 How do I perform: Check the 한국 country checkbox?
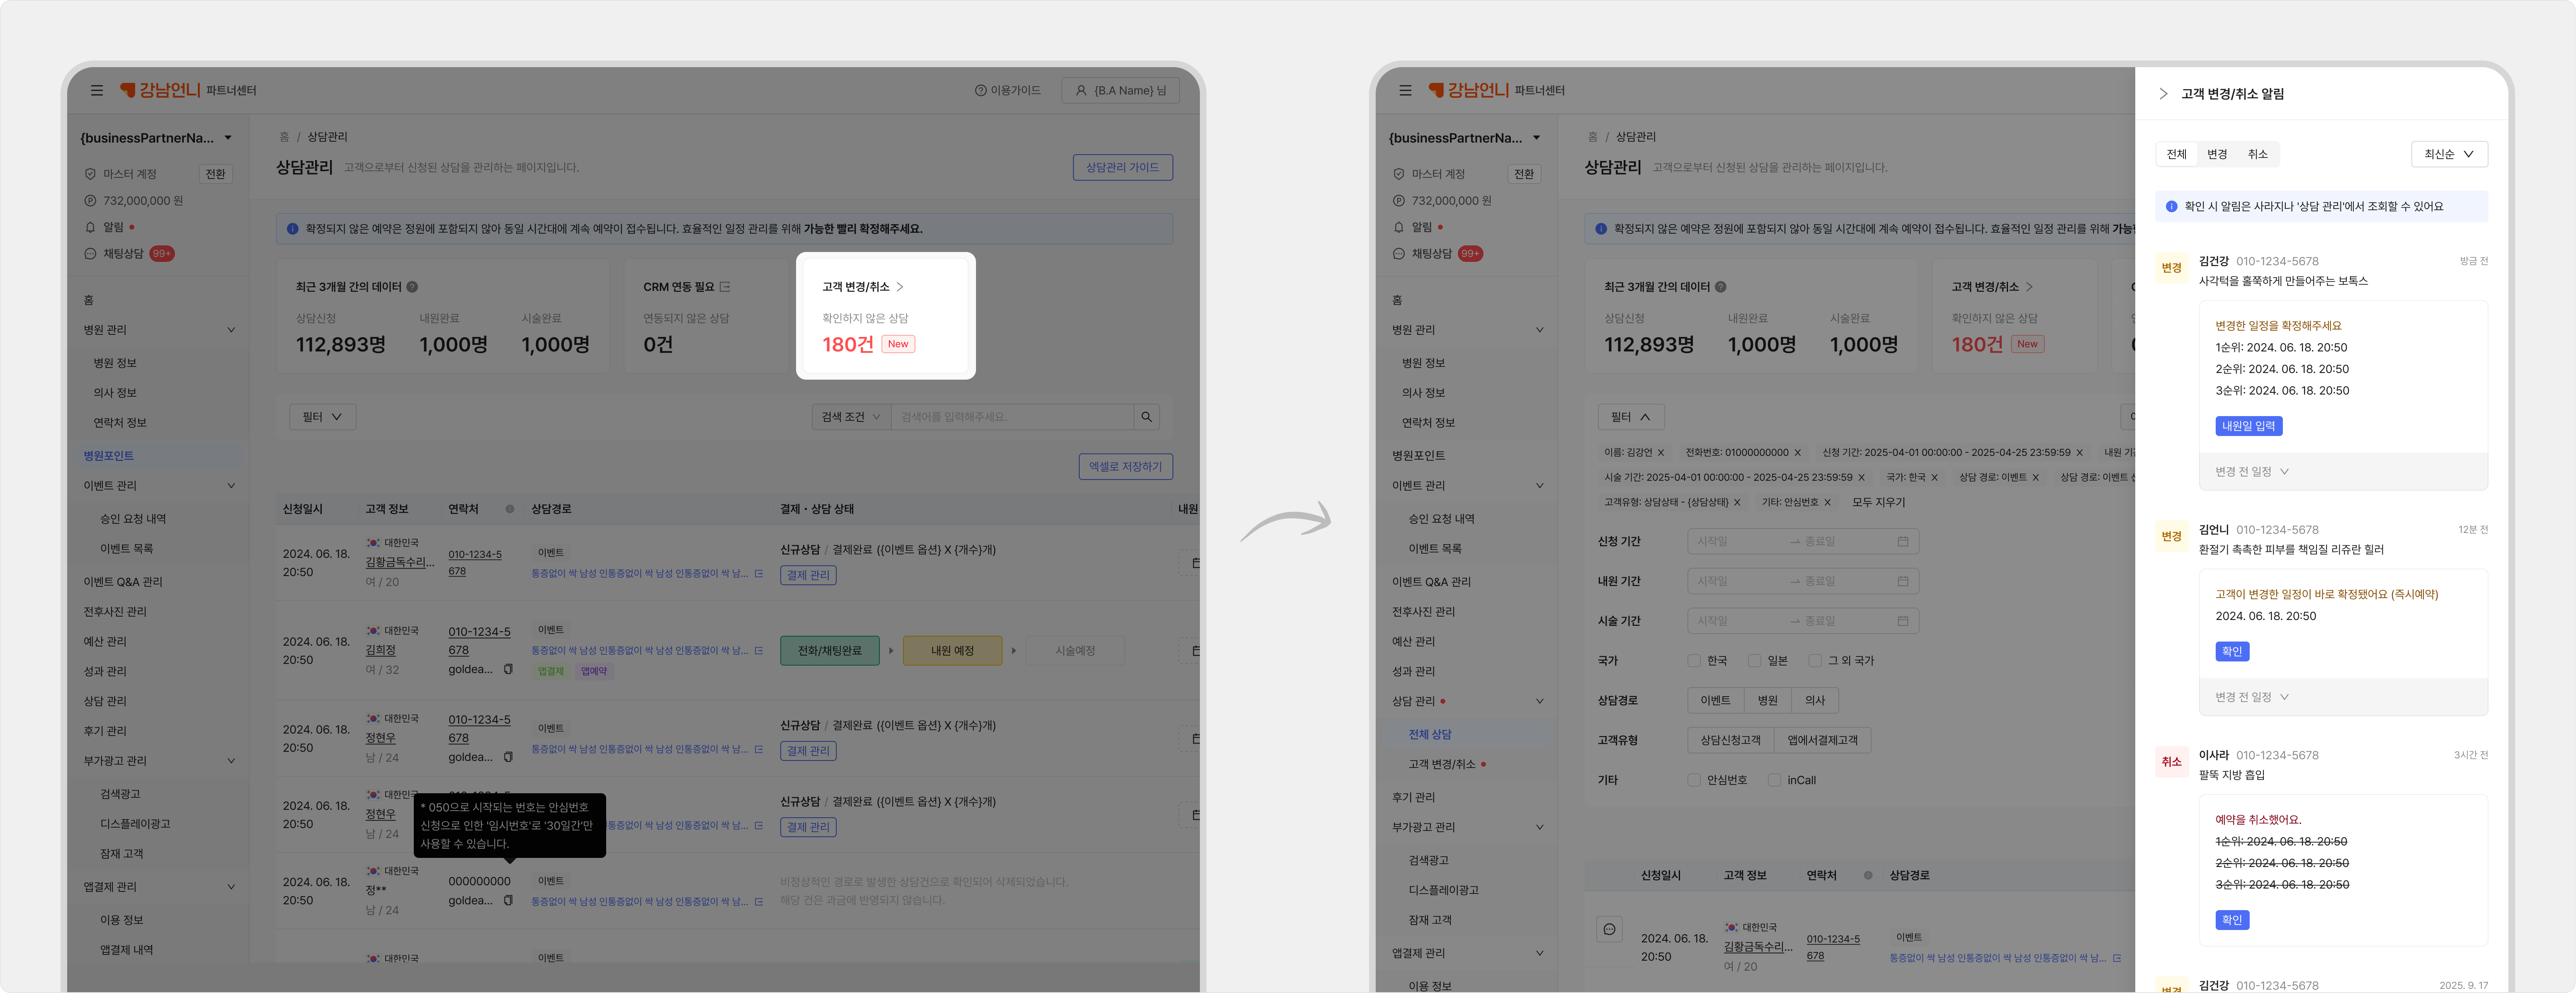point(1694,661)
